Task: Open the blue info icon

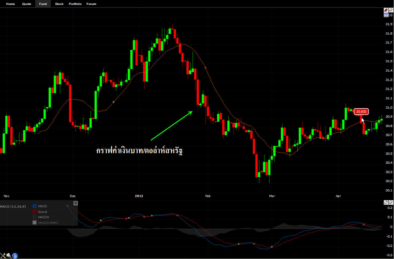Action: [x=15, y=256]
